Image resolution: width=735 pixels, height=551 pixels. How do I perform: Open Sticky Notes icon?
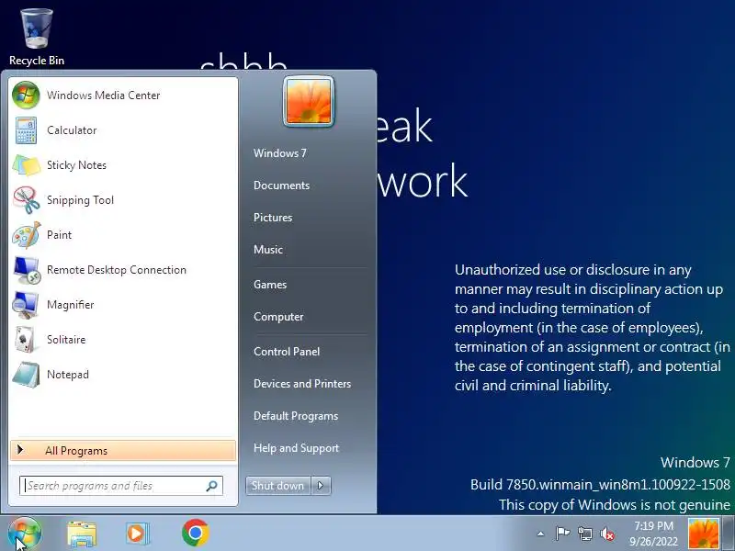click(27, 165)
